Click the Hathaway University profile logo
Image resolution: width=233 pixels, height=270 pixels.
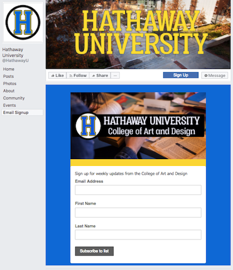pos(23,22)
